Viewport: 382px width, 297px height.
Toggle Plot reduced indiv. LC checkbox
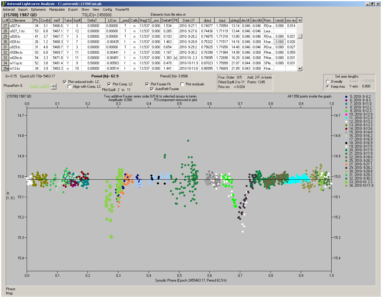click(65, 82)
